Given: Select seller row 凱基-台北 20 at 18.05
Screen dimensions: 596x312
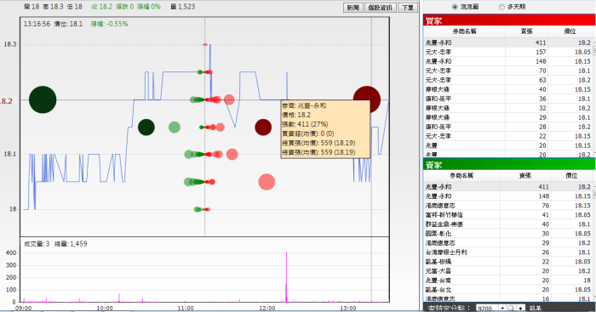Looking at the screenshot, I should coord(507,290).
